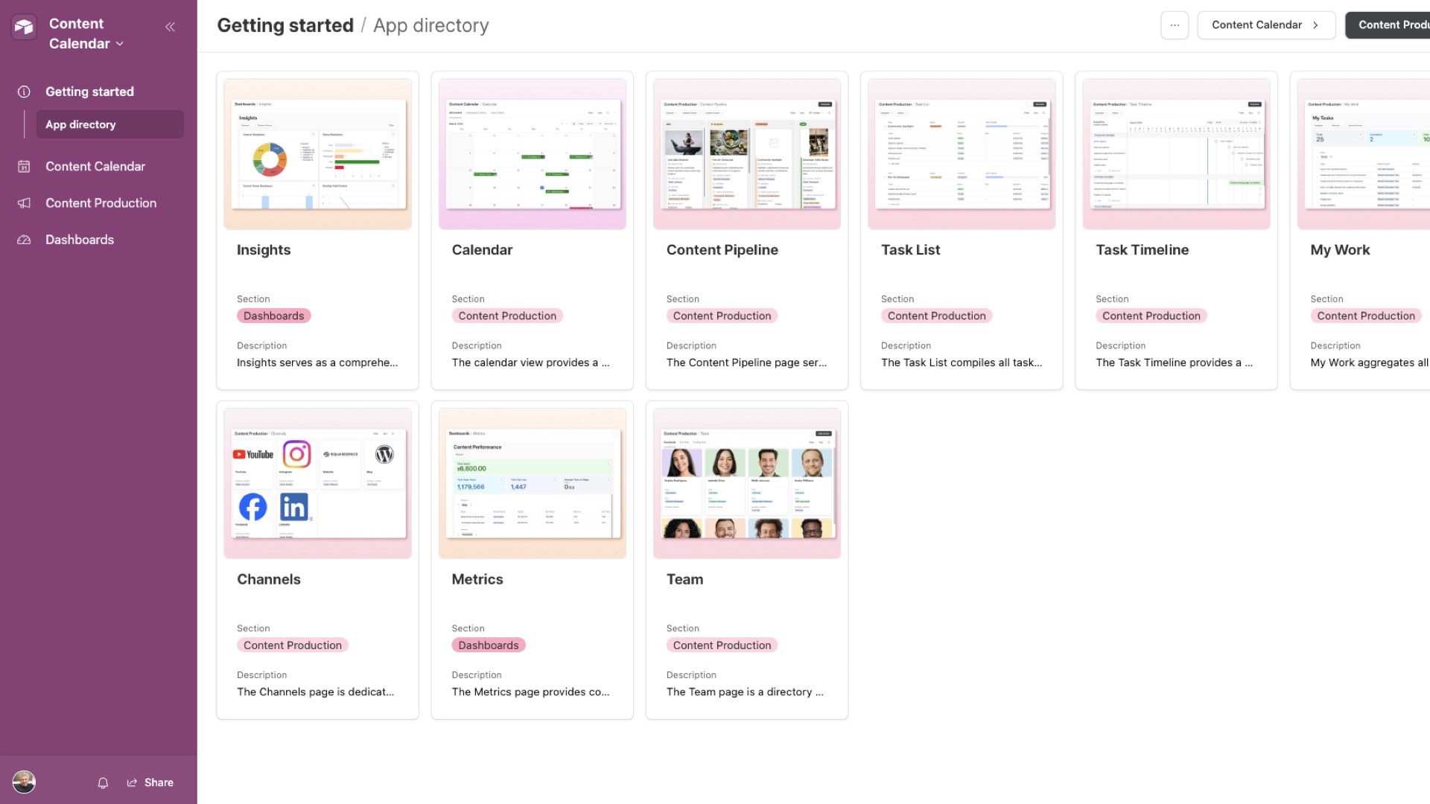Open the Team page card thumbnail
Image resolution: width=1430 pixels, height=804 pixels.
pyautogui.click(x=746, y=483)
